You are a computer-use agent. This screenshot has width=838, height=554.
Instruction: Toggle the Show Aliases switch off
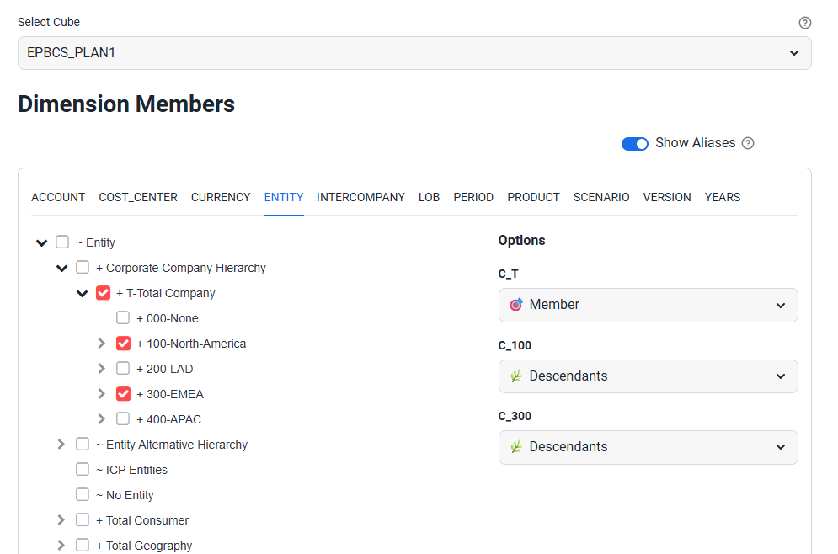[634, 144]
